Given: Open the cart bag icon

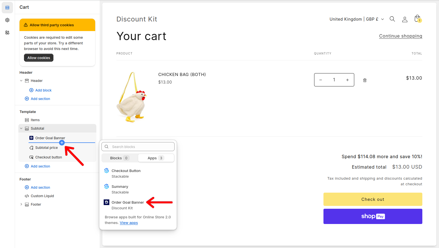Looking at the screenshot, I should tap(418, 19).
